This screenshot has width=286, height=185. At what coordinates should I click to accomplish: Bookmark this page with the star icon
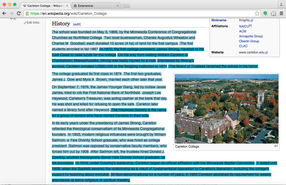tap(257, 13)
